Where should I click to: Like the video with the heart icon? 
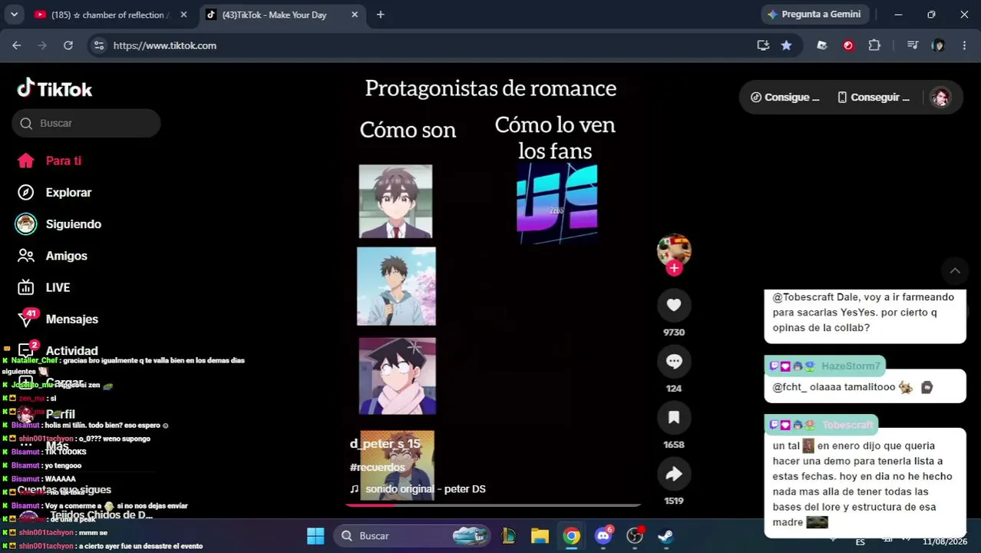coord(674,305)
